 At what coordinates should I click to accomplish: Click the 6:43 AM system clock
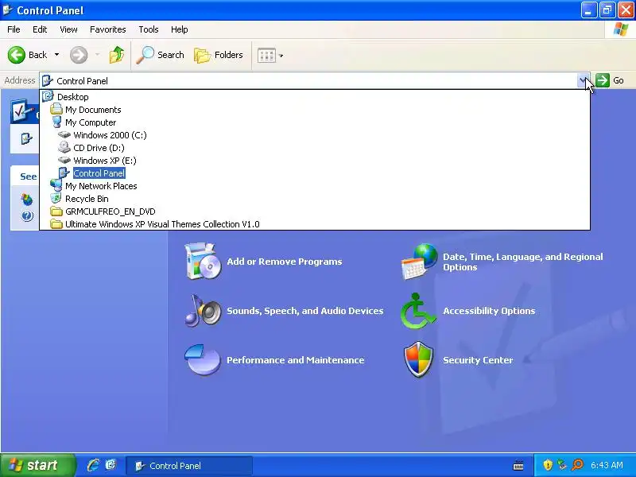(x=607, y=465)
